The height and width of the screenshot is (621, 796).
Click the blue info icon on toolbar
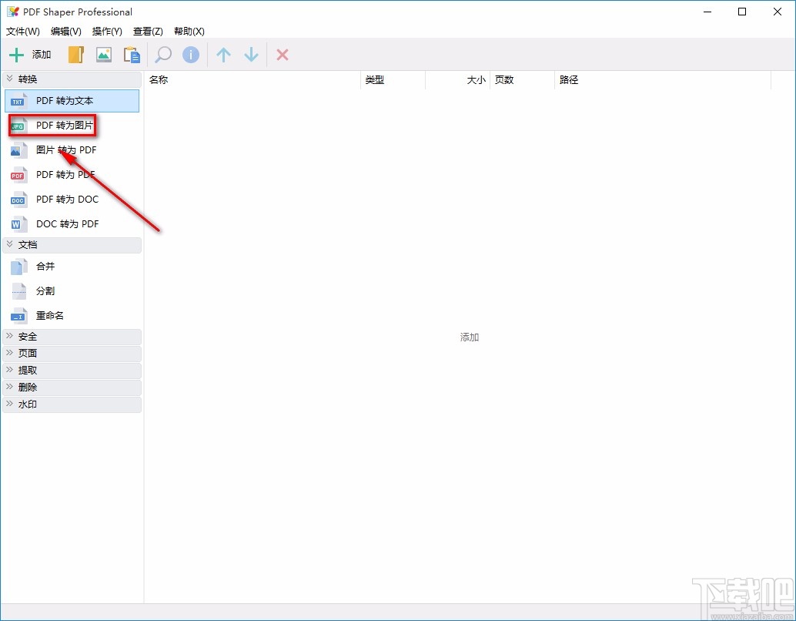coord(191,55)
